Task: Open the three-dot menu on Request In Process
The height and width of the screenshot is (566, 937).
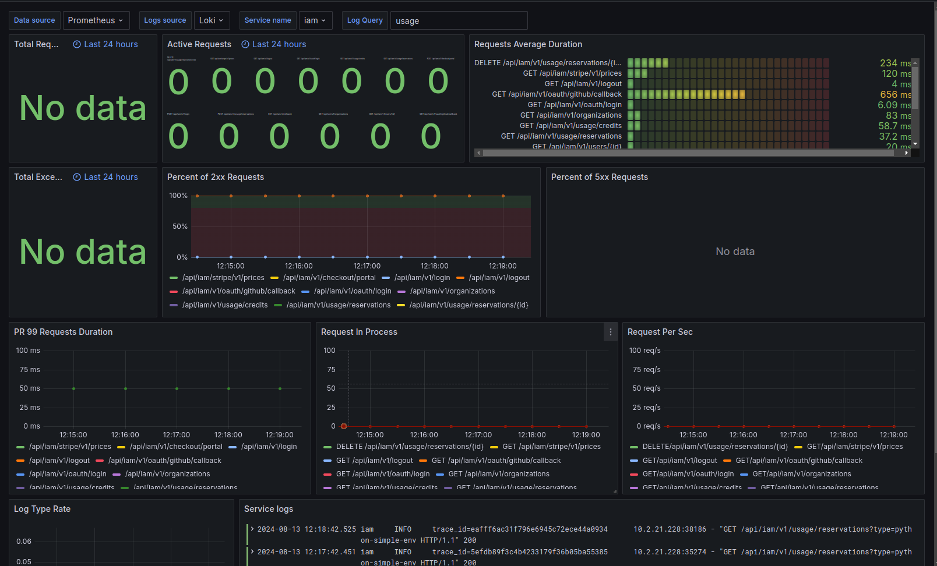Action: [x=610, y=332]
